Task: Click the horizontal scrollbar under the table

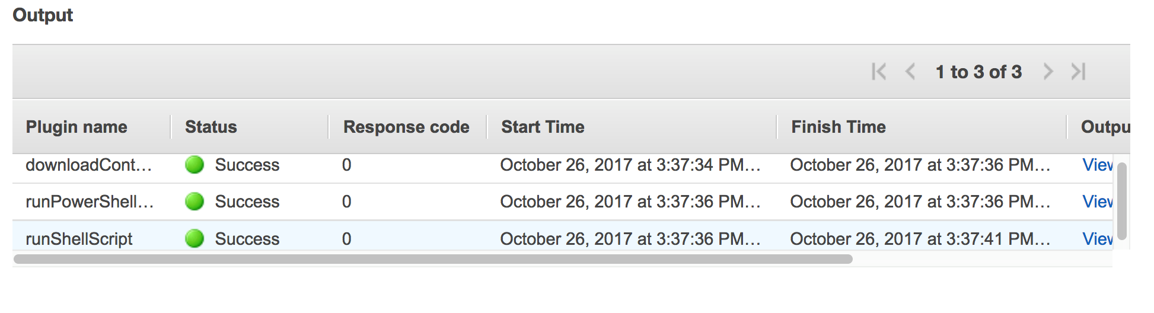Action: pyautogui.click(x=433, y=259)
